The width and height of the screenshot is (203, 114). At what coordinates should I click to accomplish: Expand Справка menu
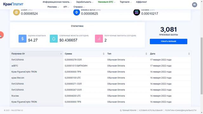pyautogui.click(x=79, y=7)
